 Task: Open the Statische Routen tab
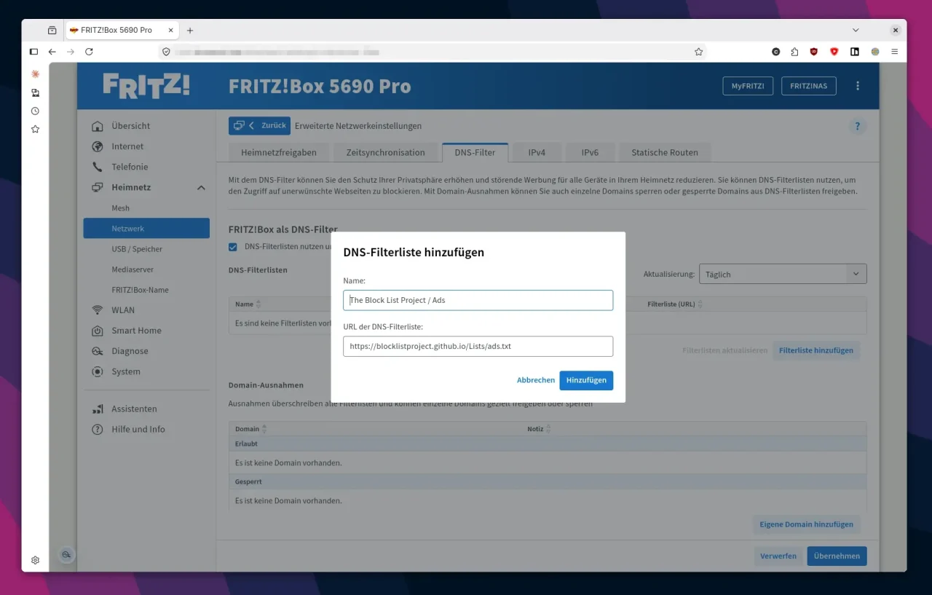[665, 152]
